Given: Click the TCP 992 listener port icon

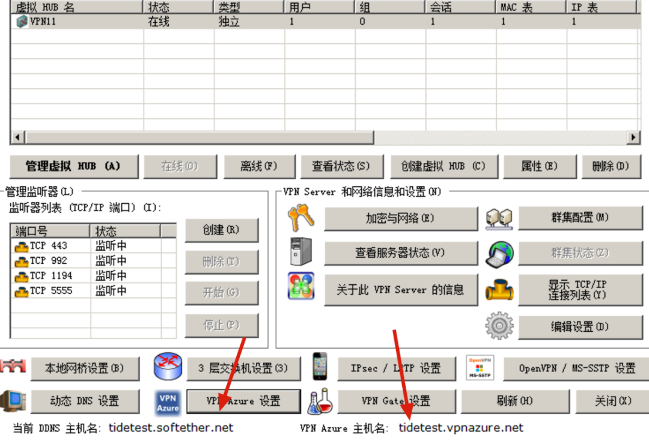Looking at the screenshot, I should 21,261.
